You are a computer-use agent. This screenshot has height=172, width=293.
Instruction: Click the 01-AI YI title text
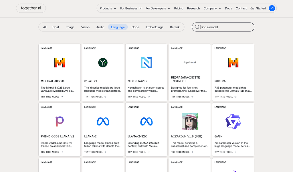click(x=91, y=81)
